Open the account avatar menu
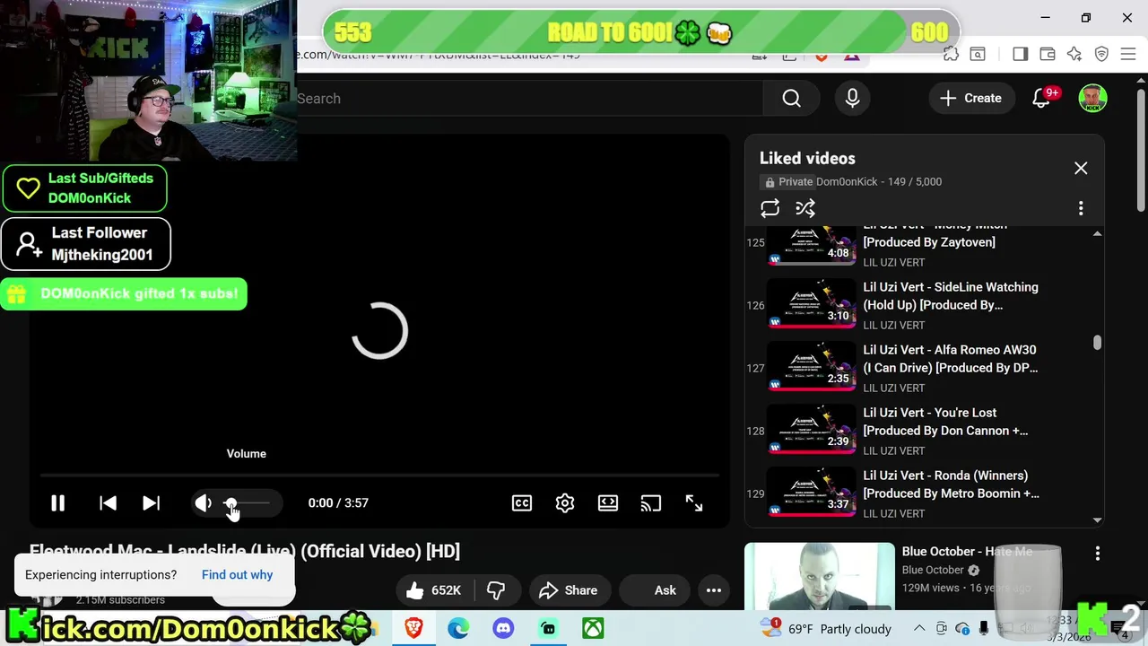1148x646 pixels. (1092, 99)
